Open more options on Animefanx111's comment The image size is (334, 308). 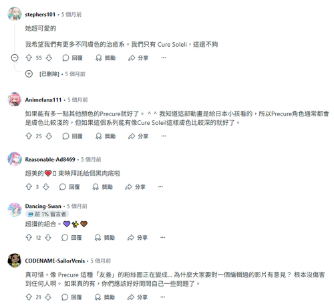point(164,136)
